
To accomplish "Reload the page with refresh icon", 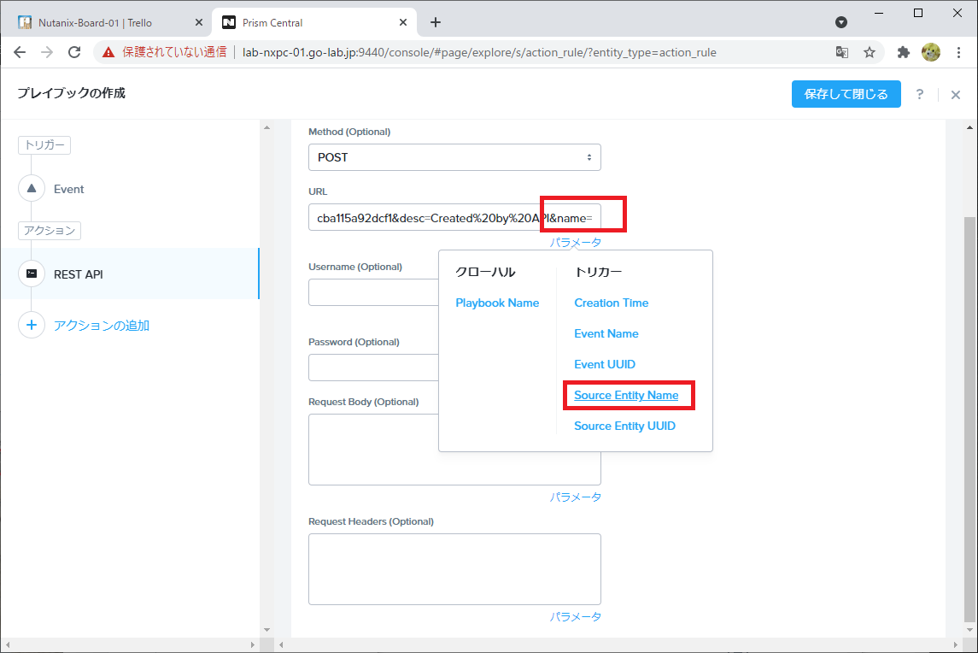I will 74,52.
